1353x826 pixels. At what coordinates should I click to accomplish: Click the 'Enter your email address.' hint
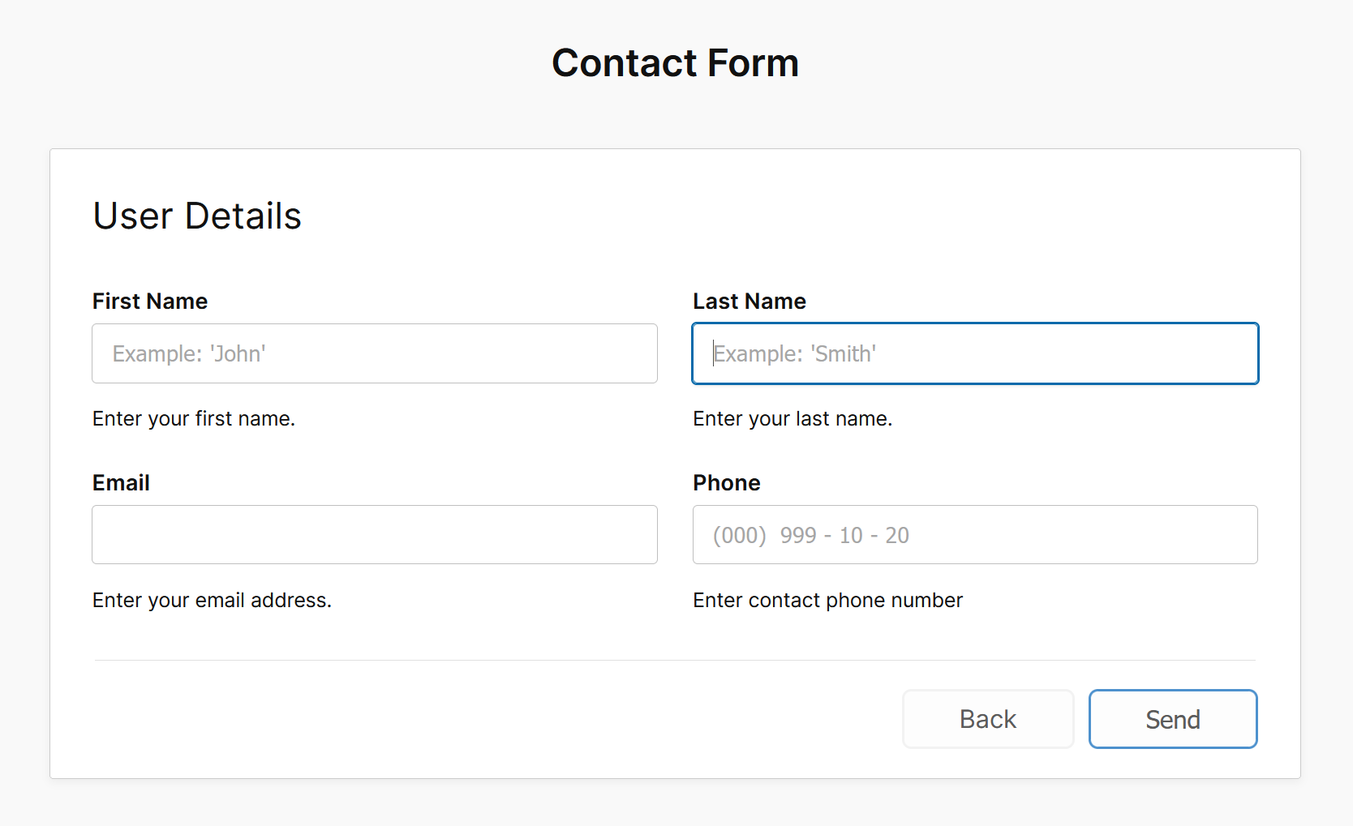point(212,601)
